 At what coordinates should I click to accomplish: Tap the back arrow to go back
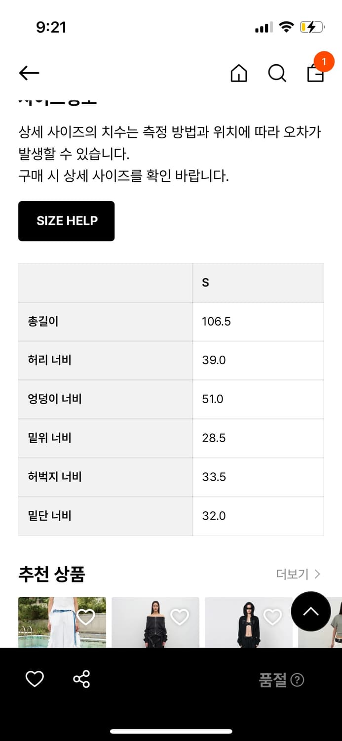point(29,73)
